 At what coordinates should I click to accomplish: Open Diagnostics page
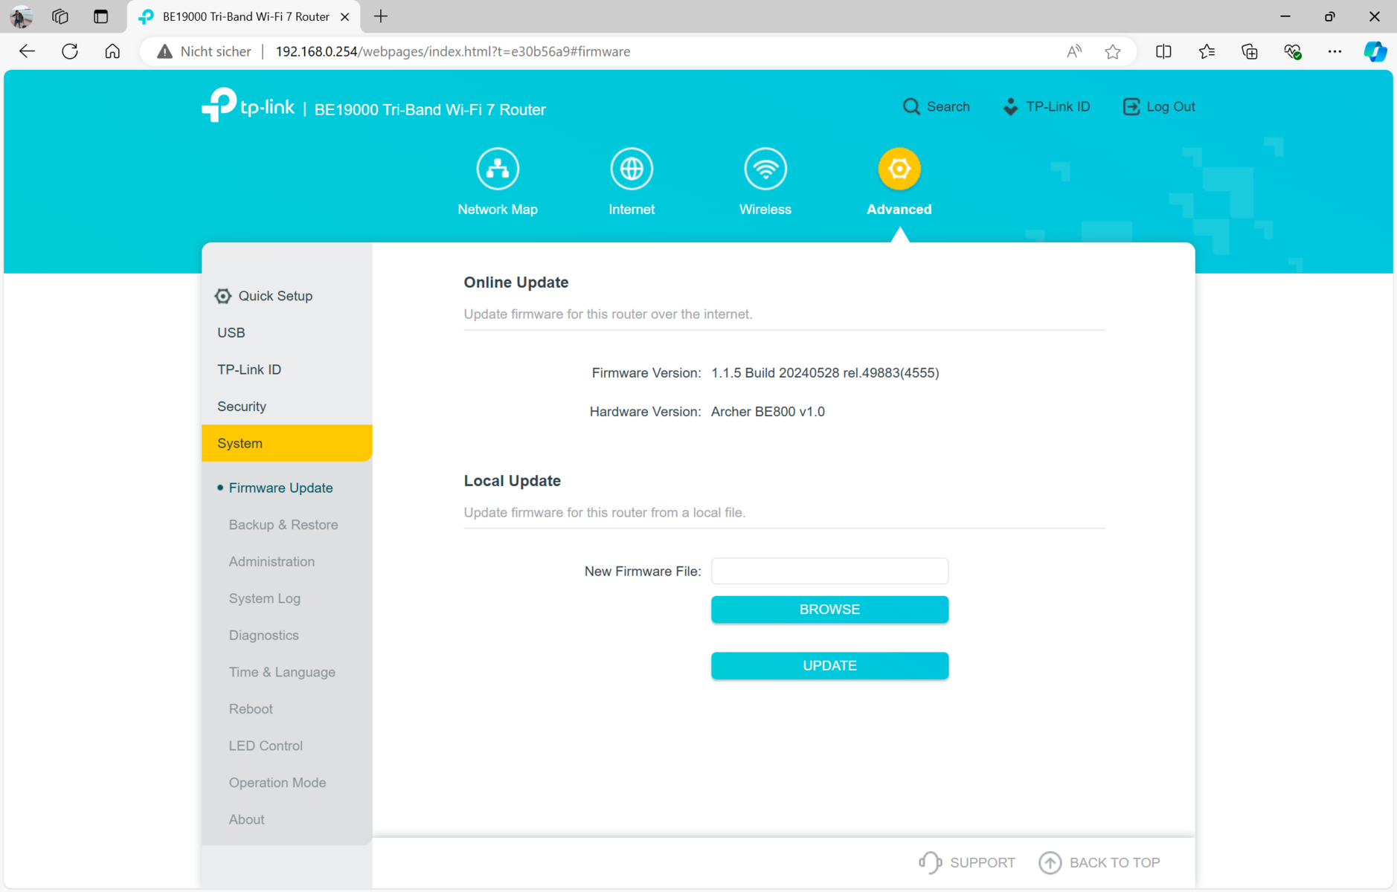coord(263,635)
